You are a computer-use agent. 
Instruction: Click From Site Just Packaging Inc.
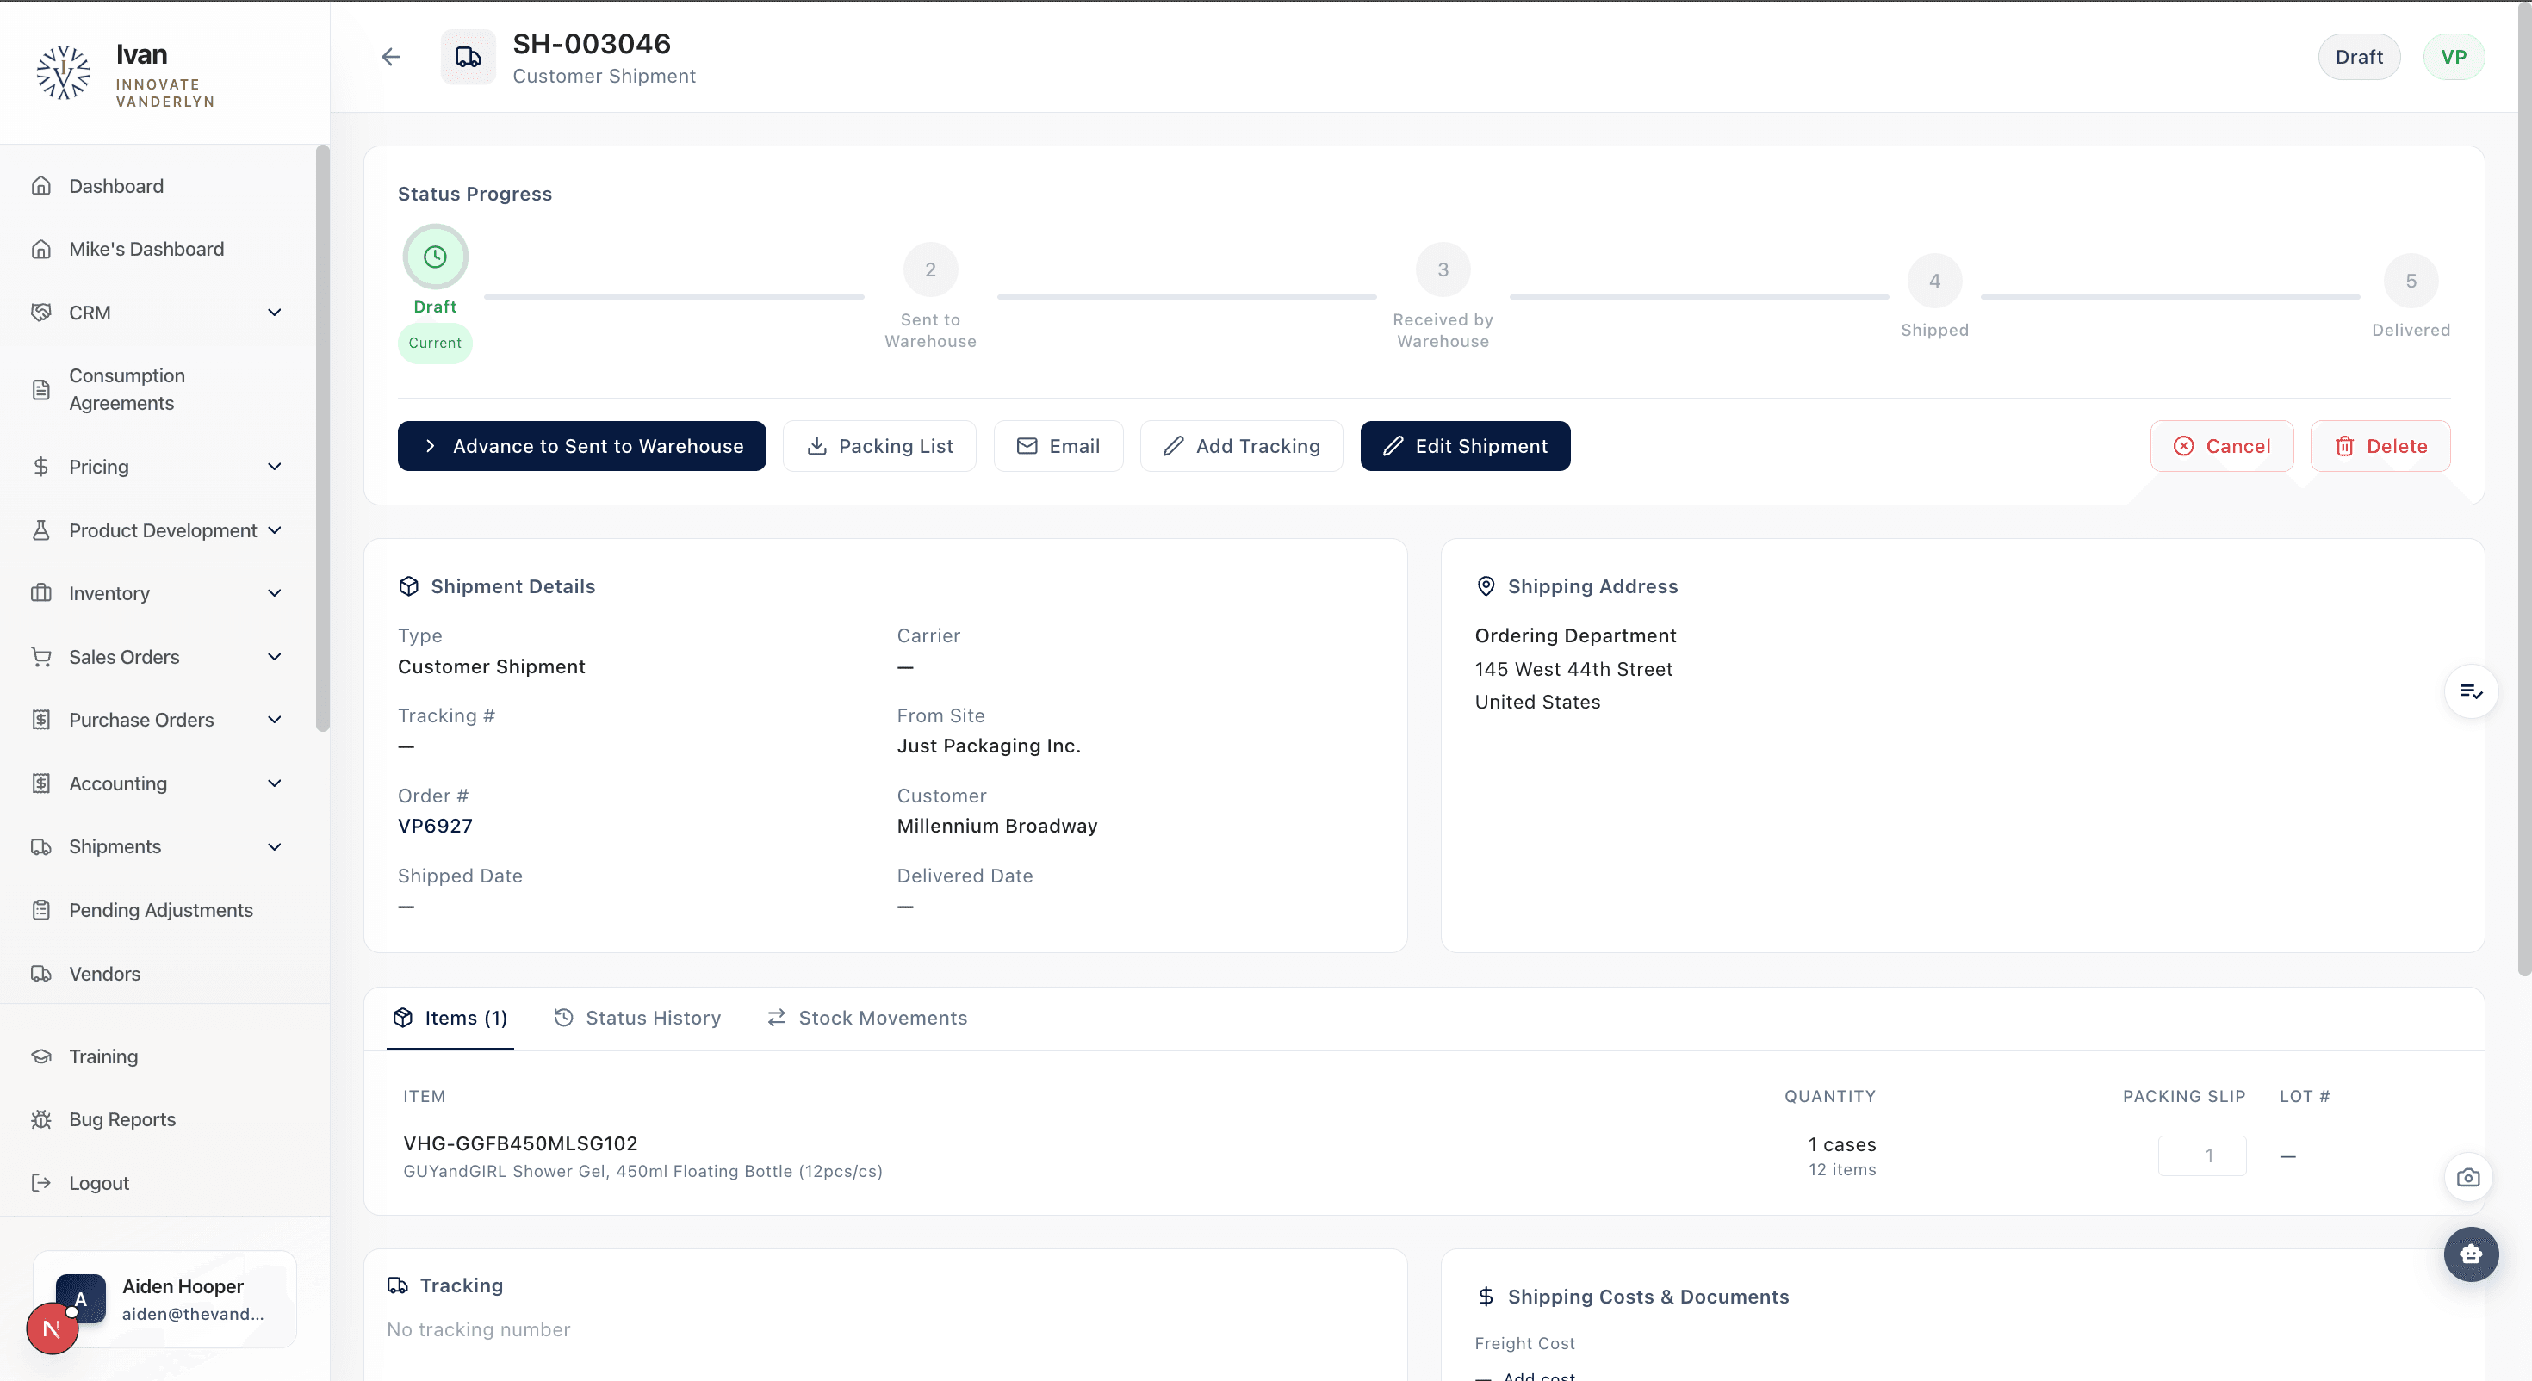click(x=989, y=746)
